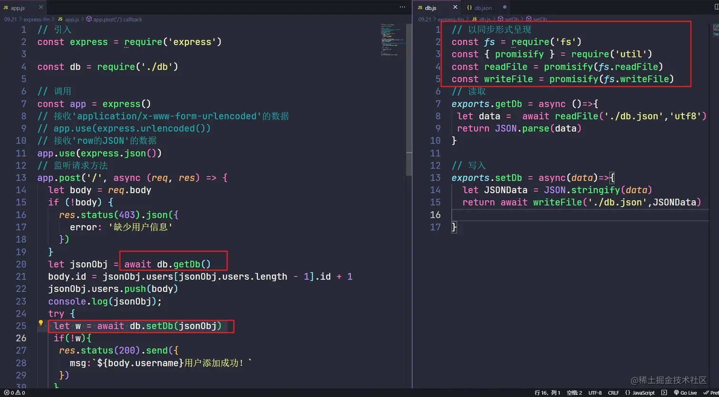Click "writeFile('./db.json',JSONData)" on line 15

pos(617,203)
